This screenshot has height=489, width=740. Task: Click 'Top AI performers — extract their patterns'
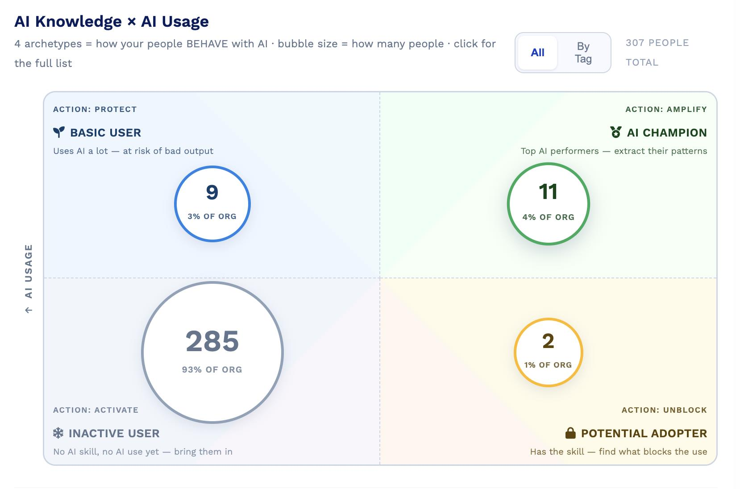(x=614, y=151)
